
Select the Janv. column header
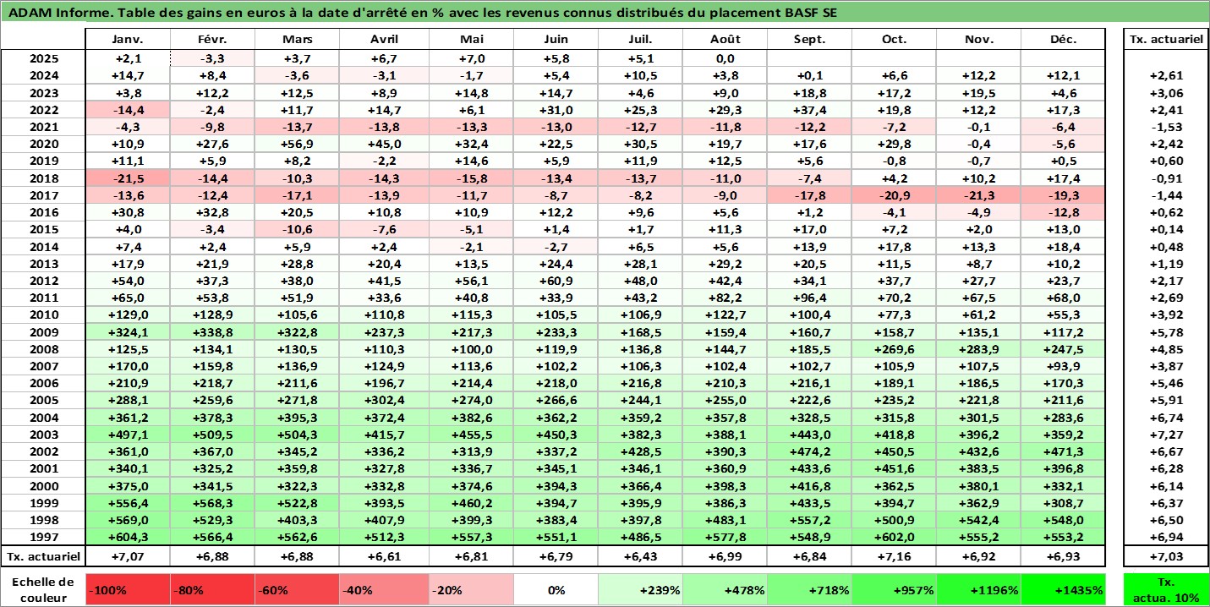pos(128,40)
